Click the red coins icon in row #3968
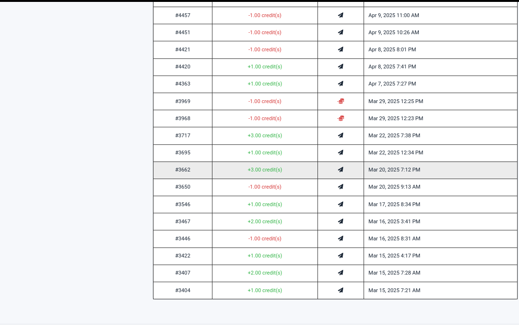This screenshot has height=333, width=519. [341, 118]
